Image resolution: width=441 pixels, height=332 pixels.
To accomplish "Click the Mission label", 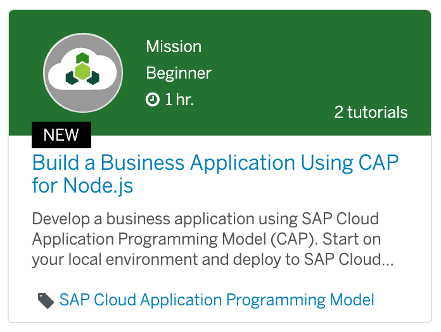I will pyautogui.click(x=174, y=46).
